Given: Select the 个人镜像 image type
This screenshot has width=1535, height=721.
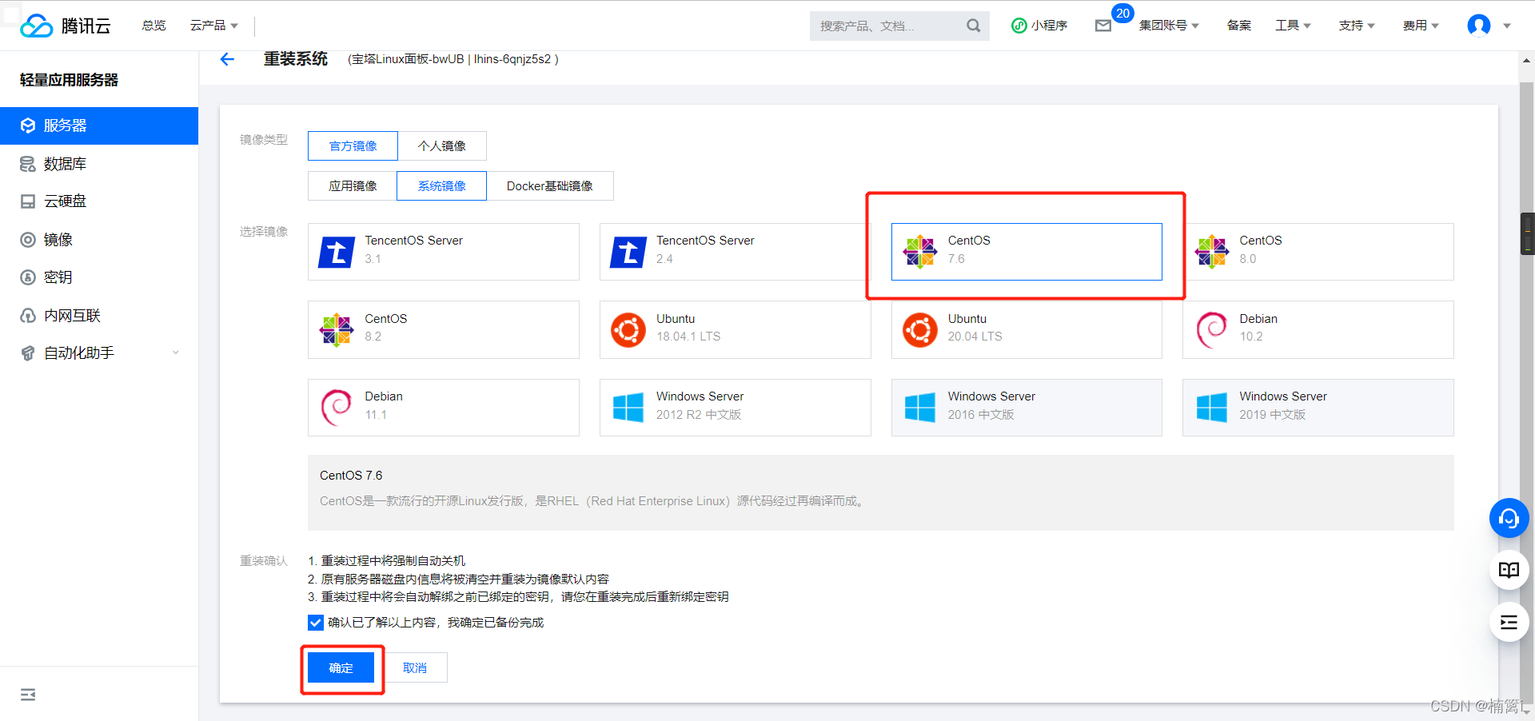Looking at the screenshot, I should coord(441,146).
